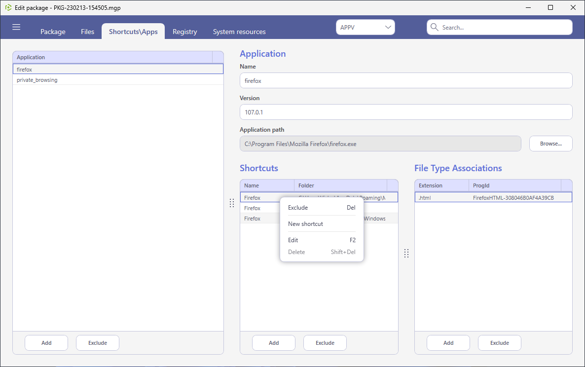The image size is (585, 367).
Task: Open the hamburger main menu
Action: [x=16, y=27]
